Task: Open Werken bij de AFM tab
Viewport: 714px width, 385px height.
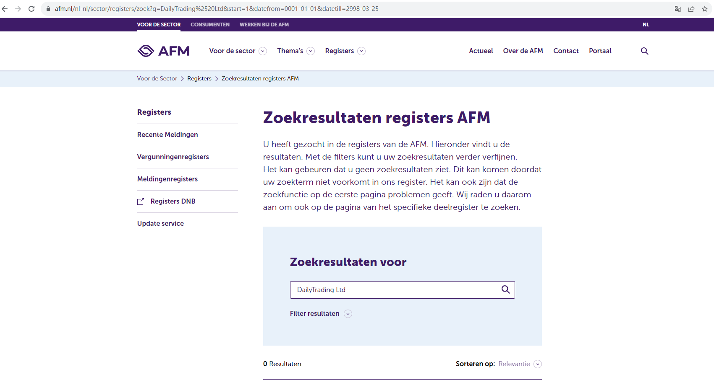Action: (x=264, y=25)
